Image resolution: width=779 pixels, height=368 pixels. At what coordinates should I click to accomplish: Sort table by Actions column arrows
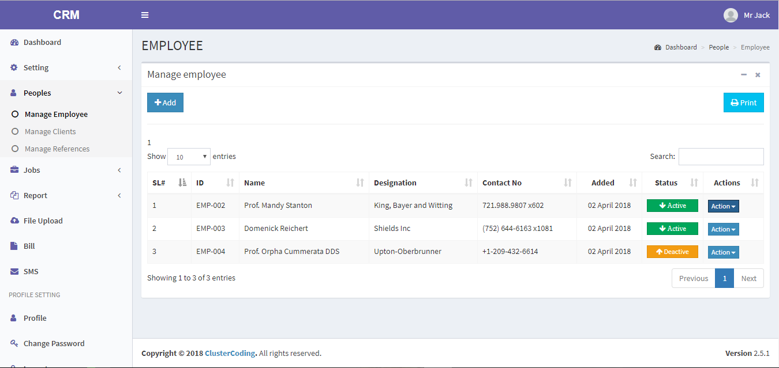(755, 183)
